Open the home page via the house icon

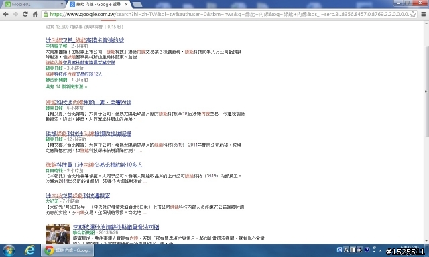(x=35, y=15)
